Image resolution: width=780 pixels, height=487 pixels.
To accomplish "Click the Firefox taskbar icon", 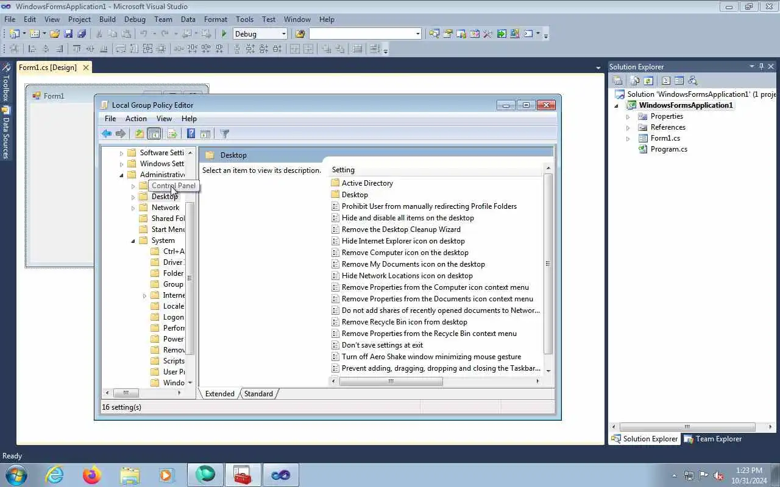I will coord(92,474).
